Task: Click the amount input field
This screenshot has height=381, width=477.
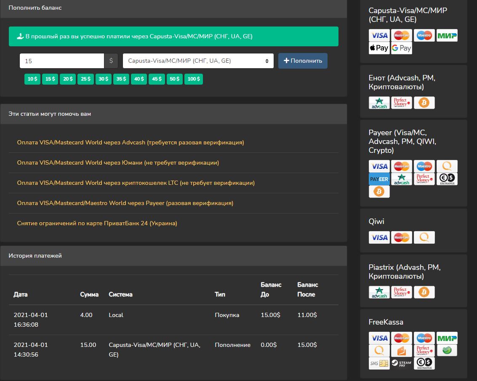Action: pos(62,61)
